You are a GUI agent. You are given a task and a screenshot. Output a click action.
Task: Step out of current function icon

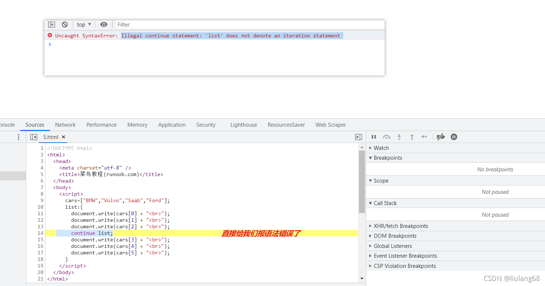(x=412, y=137)
